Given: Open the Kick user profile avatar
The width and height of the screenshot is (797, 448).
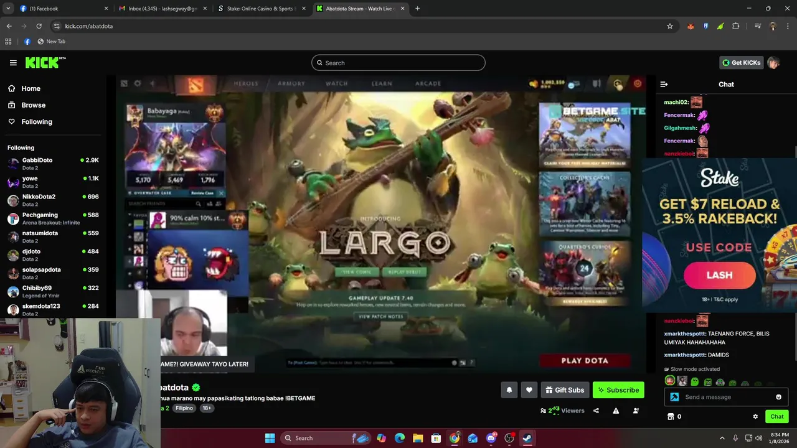Looking at the screenshot, I should tap(773, 63).
